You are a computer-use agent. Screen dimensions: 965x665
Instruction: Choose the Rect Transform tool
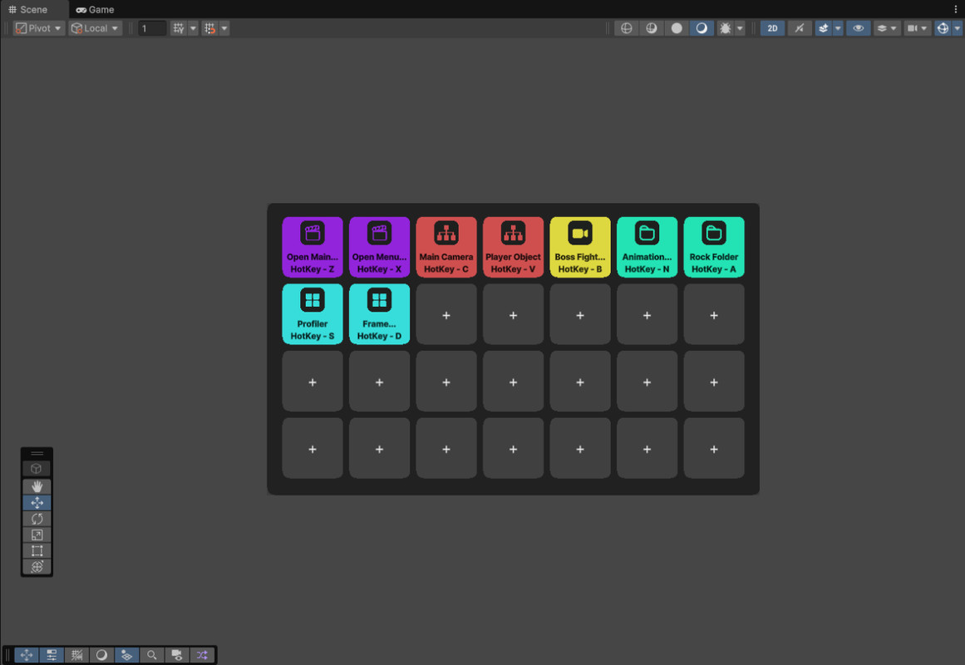click(x=37, y=550)
